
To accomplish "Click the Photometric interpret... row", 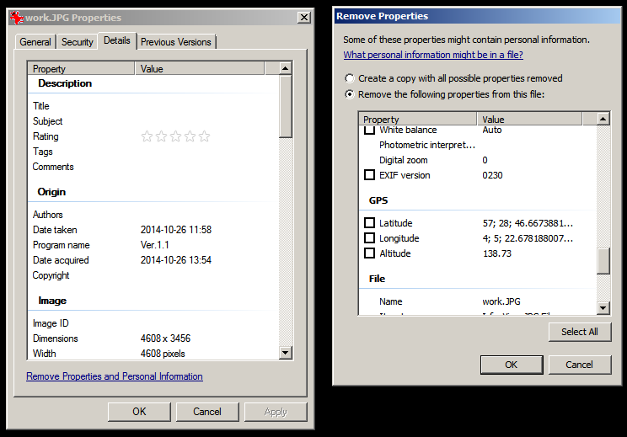I will pos(478,145).
